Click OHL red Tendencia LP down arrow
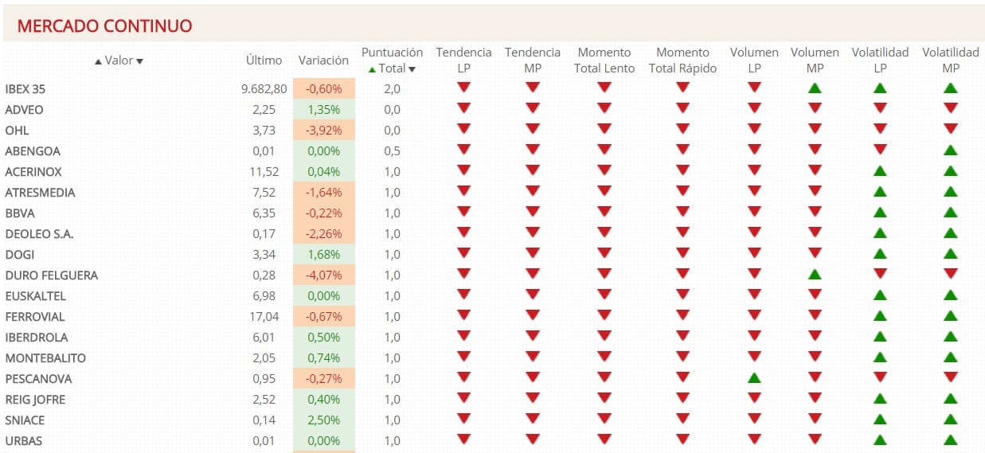Screen dimensions: 985x453 tap(463, 130)
